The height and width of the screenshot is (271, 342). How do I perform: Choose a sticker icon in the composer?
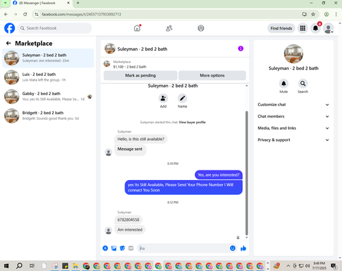click(122, 248)
